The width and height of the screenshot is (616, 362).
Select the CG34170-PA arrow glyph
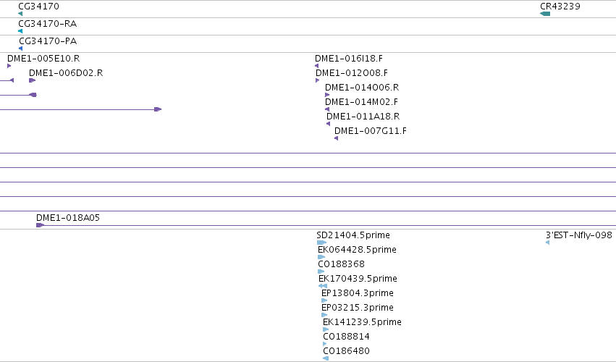pos(21,49)
